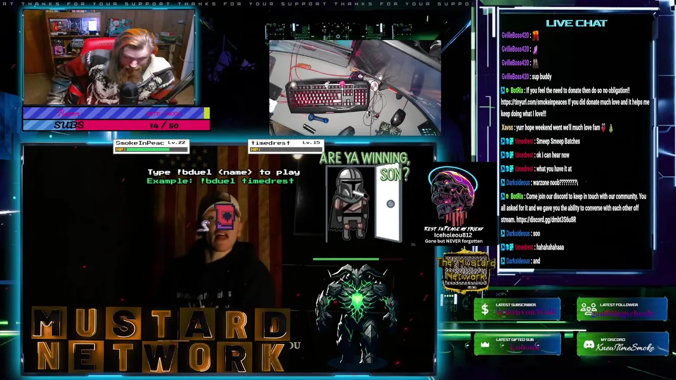Click the 'LATEST FOLLOWER' label
Screen dimensions: 676x380
point(619,305)
